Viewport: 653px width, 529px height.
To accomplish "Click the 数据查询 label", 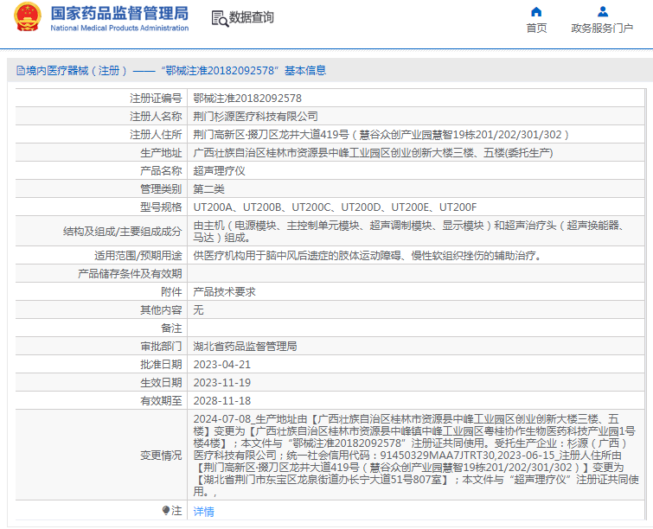I will pyautogui.click(x=251, y=17).
